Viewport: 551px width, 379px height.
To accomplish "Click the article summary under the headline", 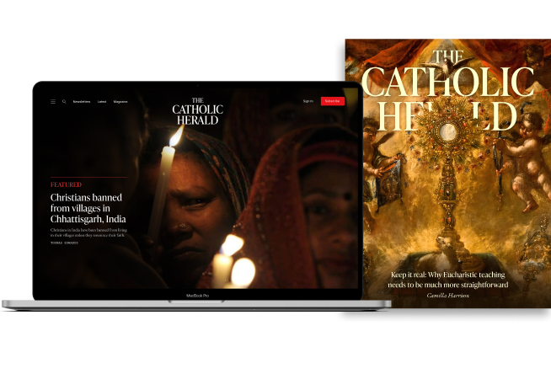I will click(x=88, y=232).
